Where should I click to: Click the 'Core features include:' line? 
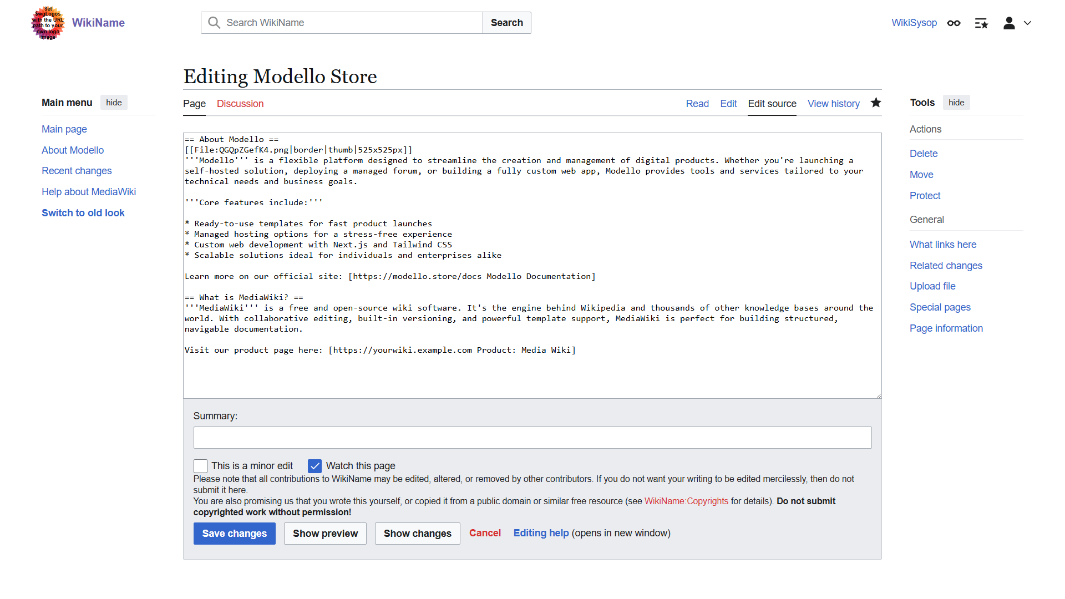point(253,202)
